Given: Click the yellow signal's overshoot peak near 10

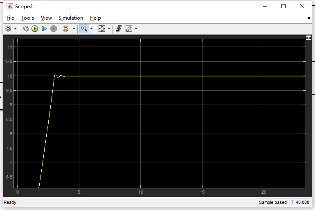Looking at the screenshot, I should point(56,74).
